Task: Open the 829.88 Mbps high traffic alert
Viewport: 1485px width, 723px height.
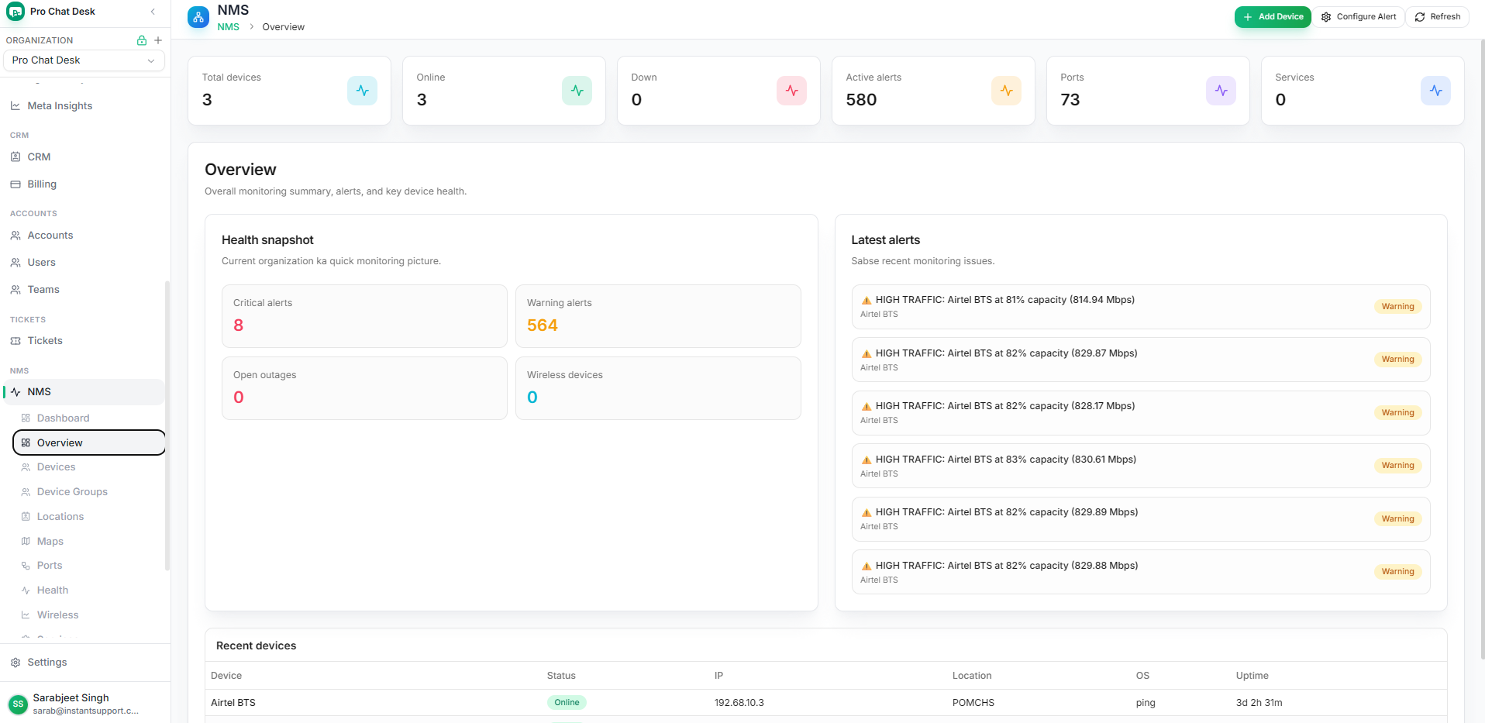Action: 1141,572
